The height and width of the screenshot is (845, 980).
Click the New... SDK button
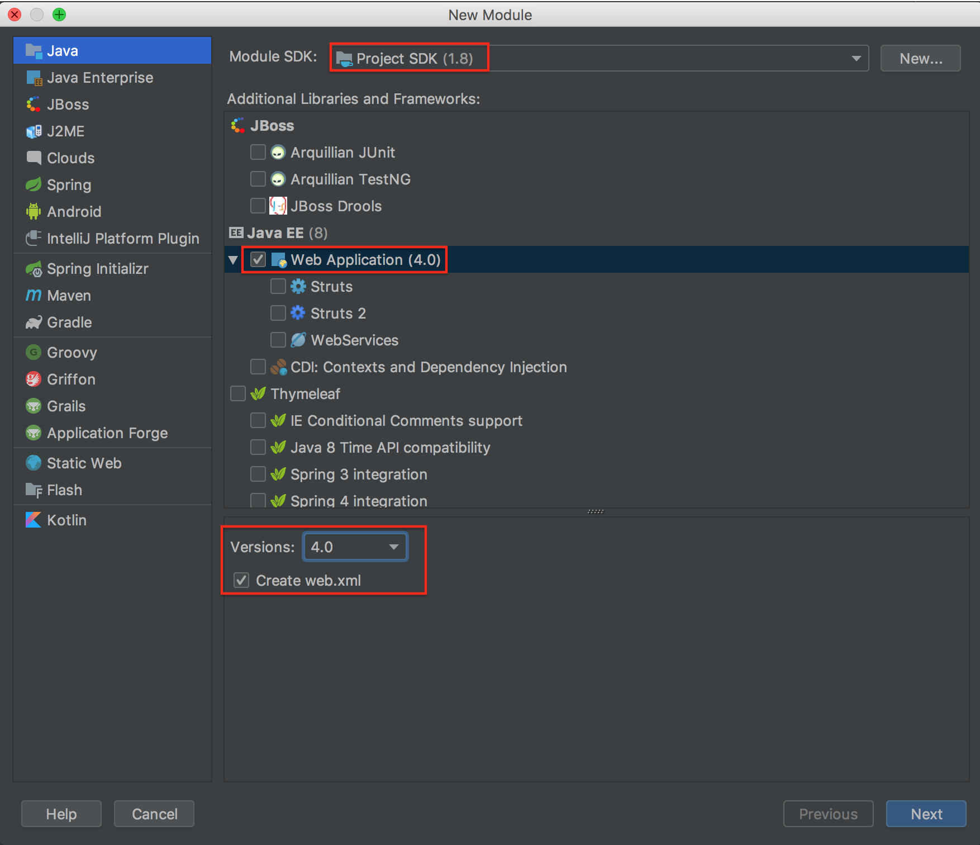click(x=920, y=58)
